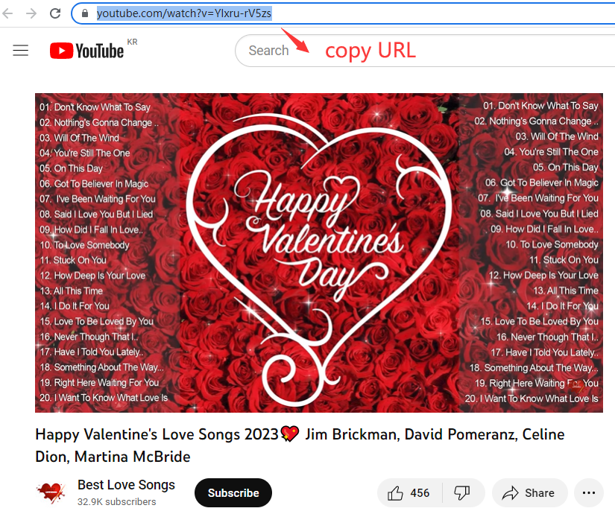This screenshot has width=615, height=514.
Task: Like the video with thumbs up
Action: coord(396,493)
